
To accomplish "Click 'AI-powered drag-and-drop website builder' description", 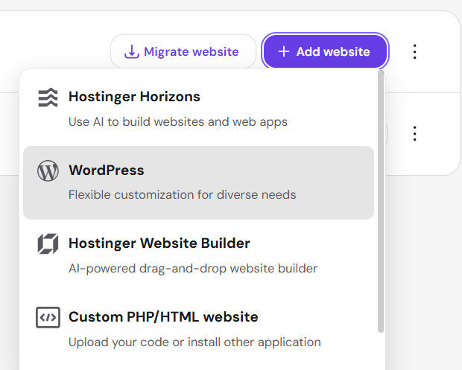I will (193, 269).
